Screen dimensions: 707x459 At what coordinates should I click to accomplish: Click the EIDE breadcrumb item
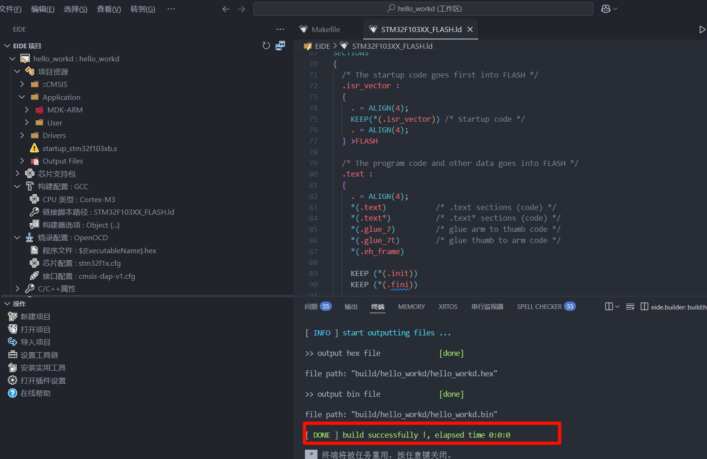coord(323,46)
